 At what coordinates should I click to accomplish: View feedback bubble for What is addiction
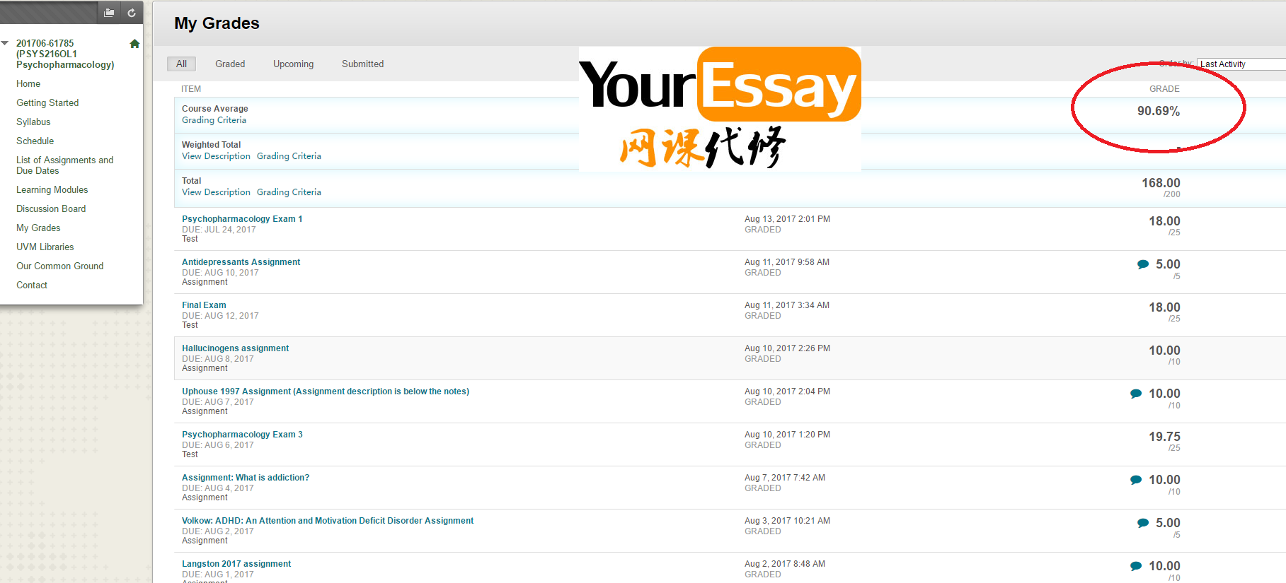(x=1136, y=480)
